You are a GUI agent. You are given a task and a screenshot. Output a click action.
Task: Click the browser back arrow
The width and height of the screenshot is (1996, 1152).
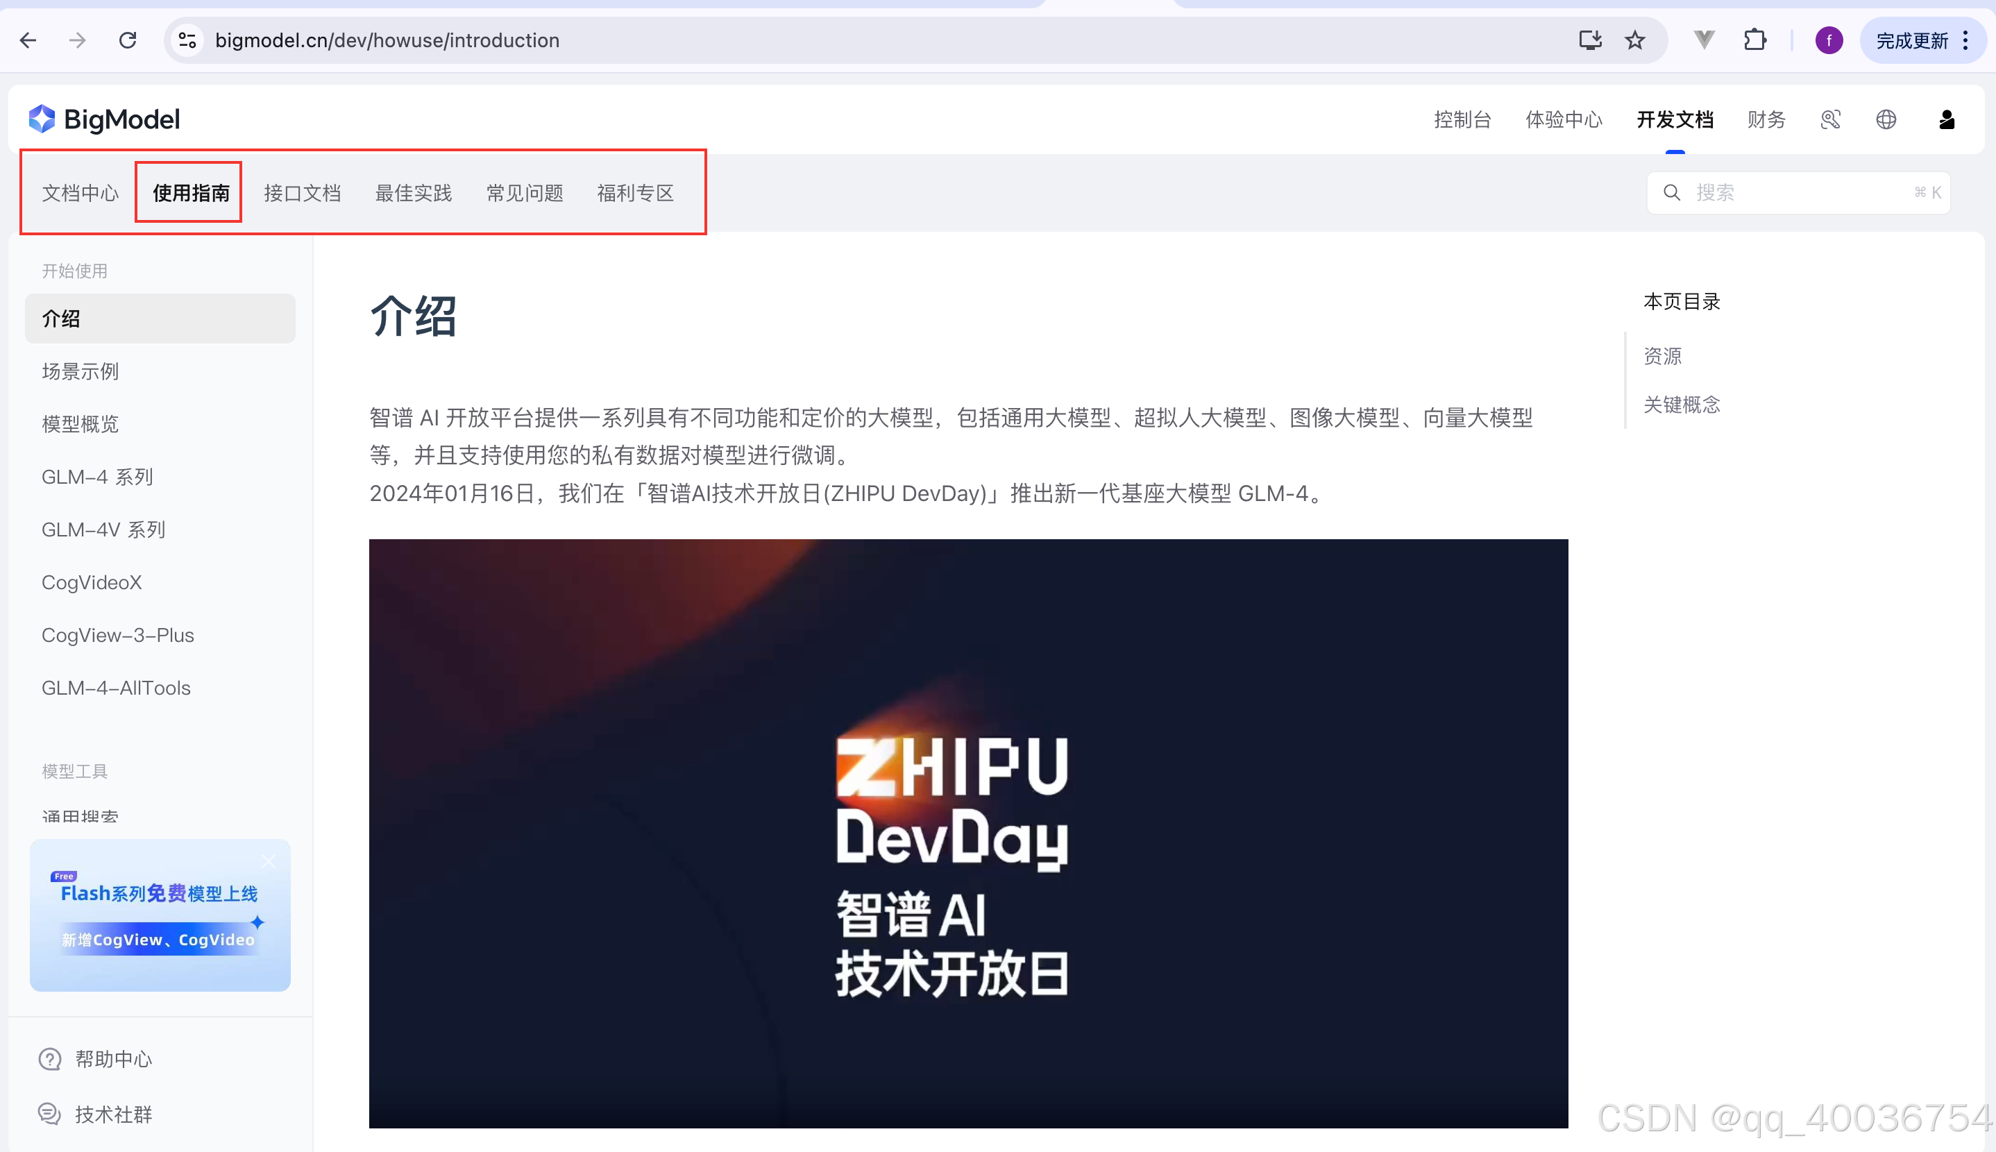[28, 40]
